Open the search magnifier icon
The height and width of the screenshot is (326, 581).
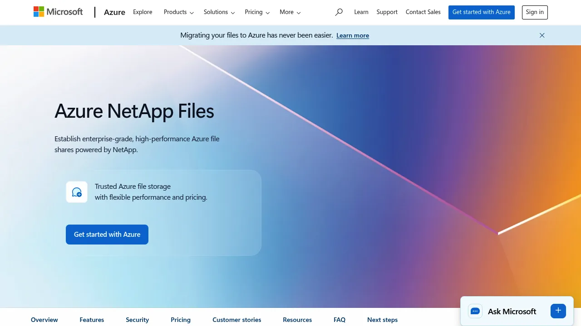pyautogui.click(x=339, y=12)
